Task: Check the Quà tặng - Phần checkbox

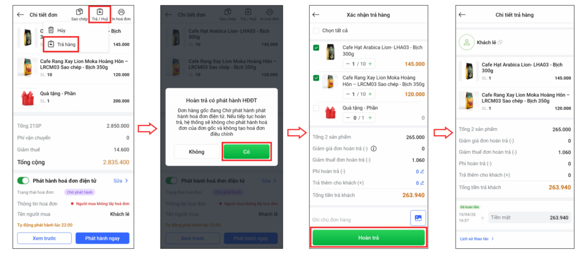Action: [316, 108]
